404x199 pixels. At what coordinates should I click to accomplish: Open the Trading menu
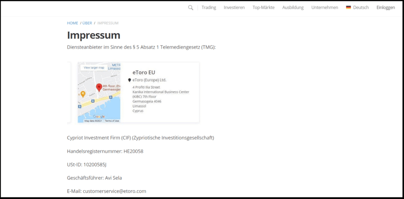209,7
